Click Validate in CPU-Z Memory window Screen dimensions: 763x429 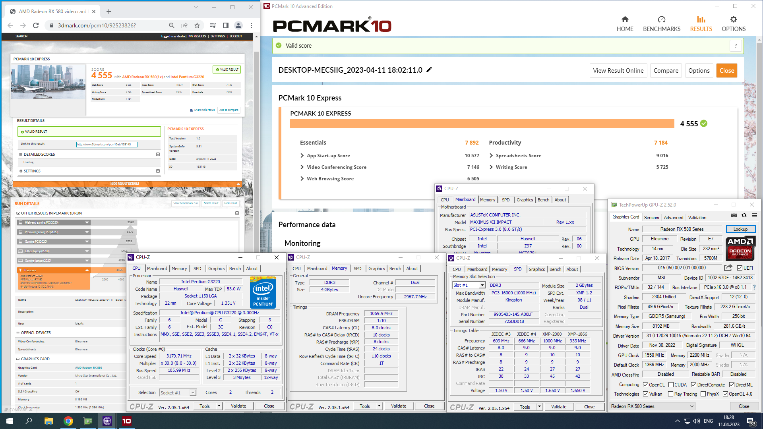tap(398, 406)
